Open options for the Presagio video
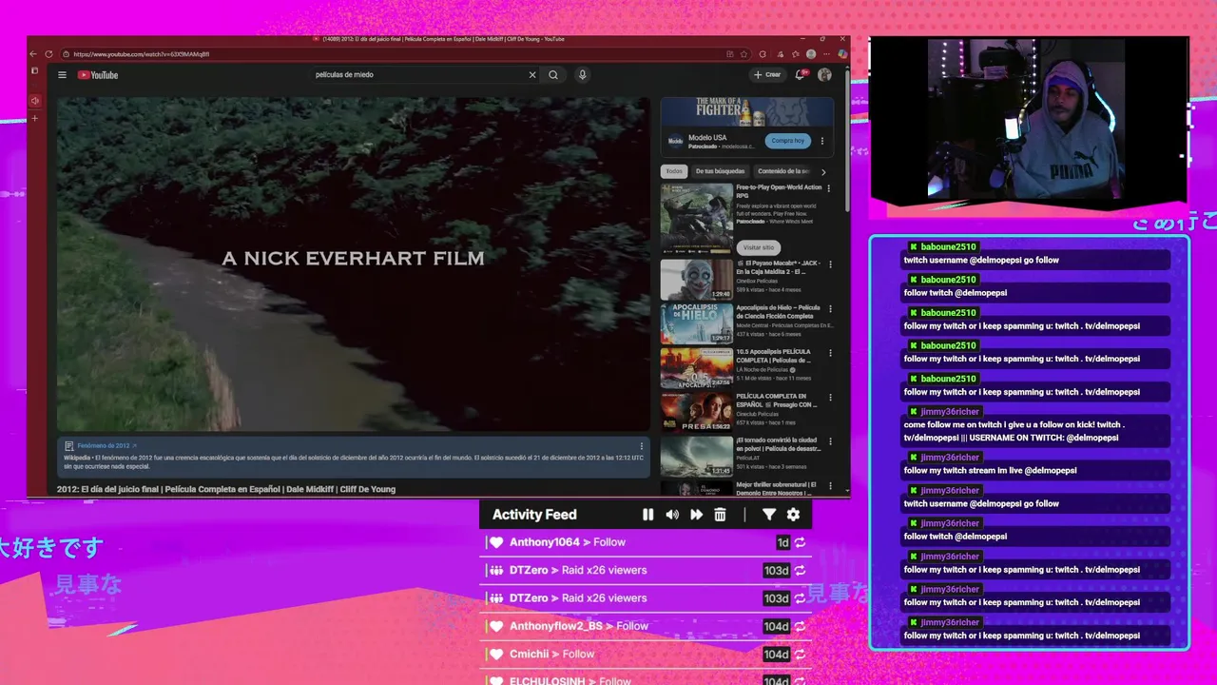This screenshot has width=1217, height=685. pyautogui.click(x=829, y=397)
